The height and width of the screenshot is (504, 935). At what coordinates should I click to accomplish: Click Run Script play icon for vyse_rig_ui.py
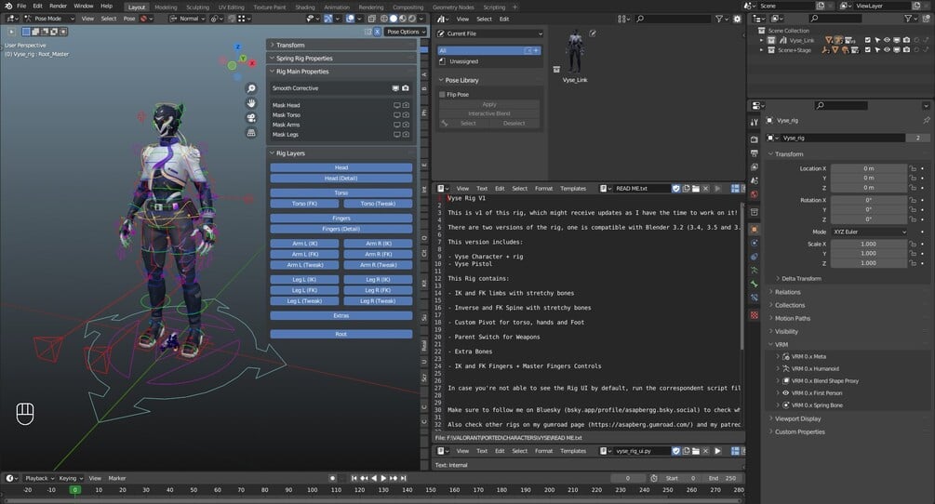[717, 451]
